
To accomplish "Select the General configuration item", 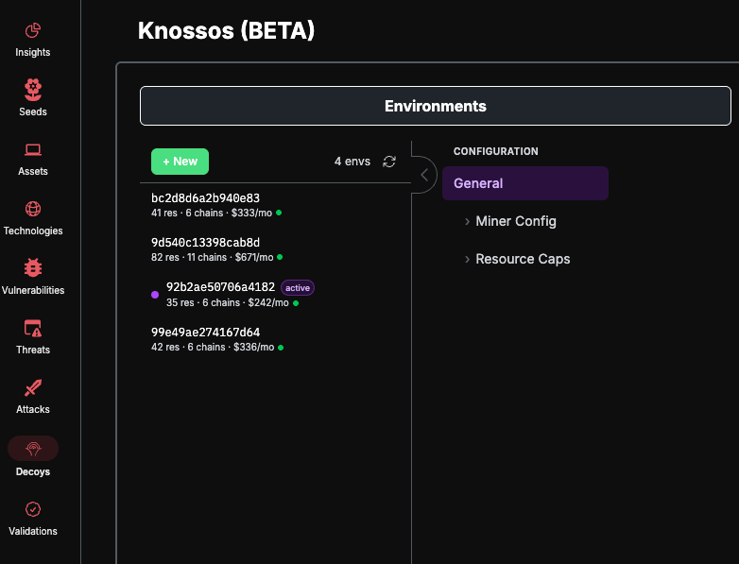I will tap(525, 183).
